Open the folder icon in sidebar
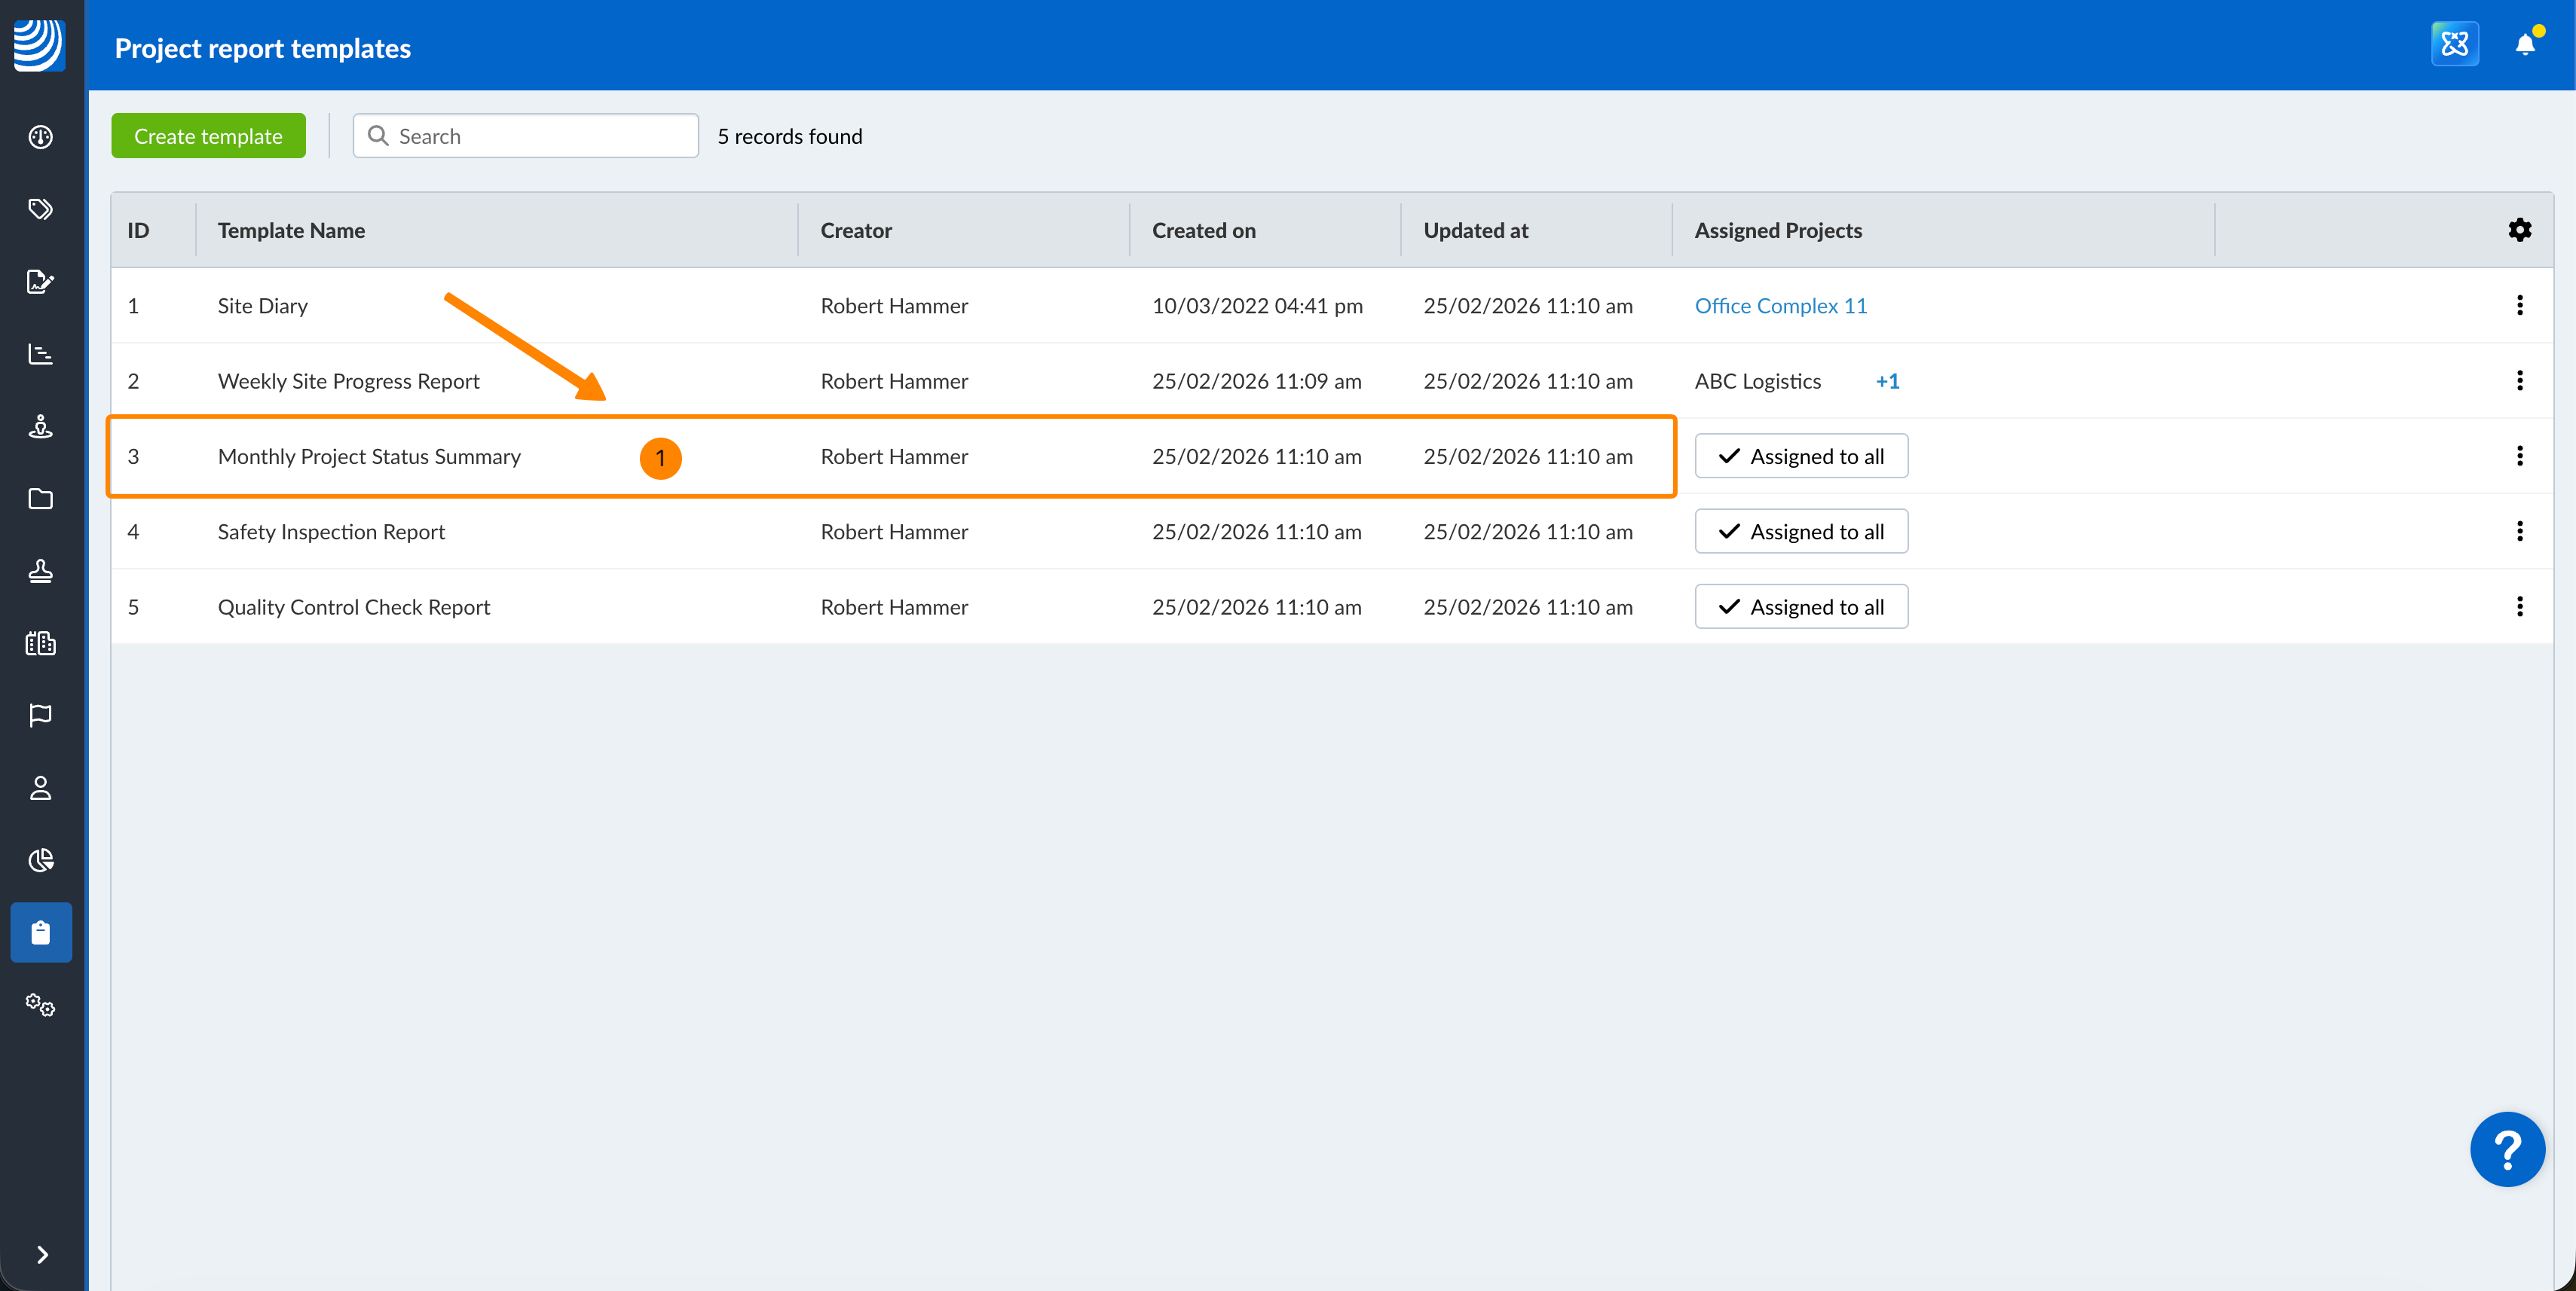Image resolution: width=2576 pixels, height=1291 pixels. pos(41,499)
